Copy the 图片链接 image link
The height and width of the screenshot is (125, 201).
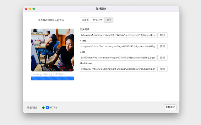point(162,35)
